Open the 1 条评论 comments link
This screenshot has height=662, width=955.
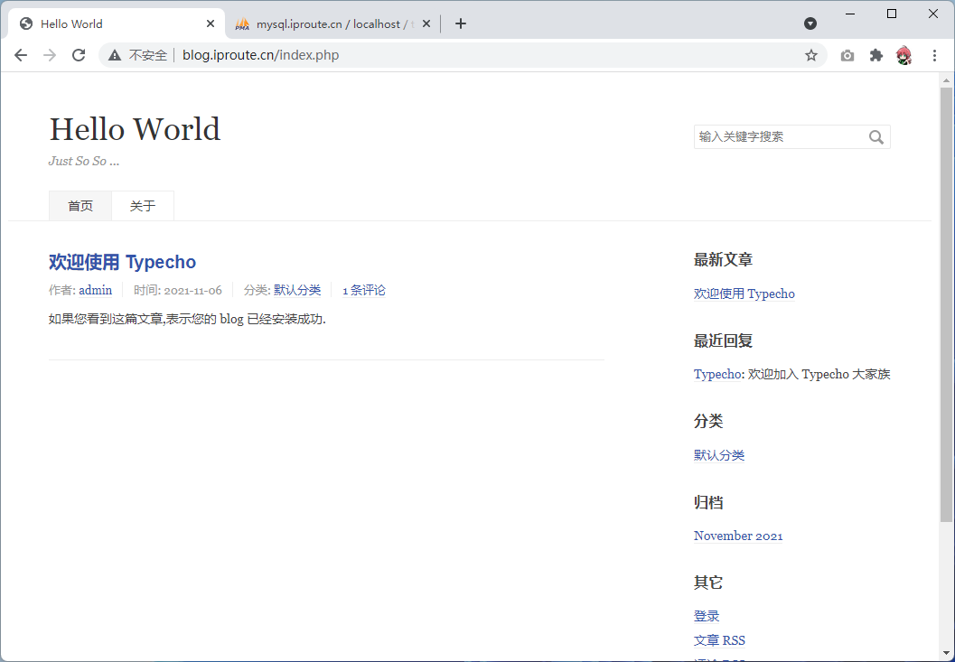point(364,291)
